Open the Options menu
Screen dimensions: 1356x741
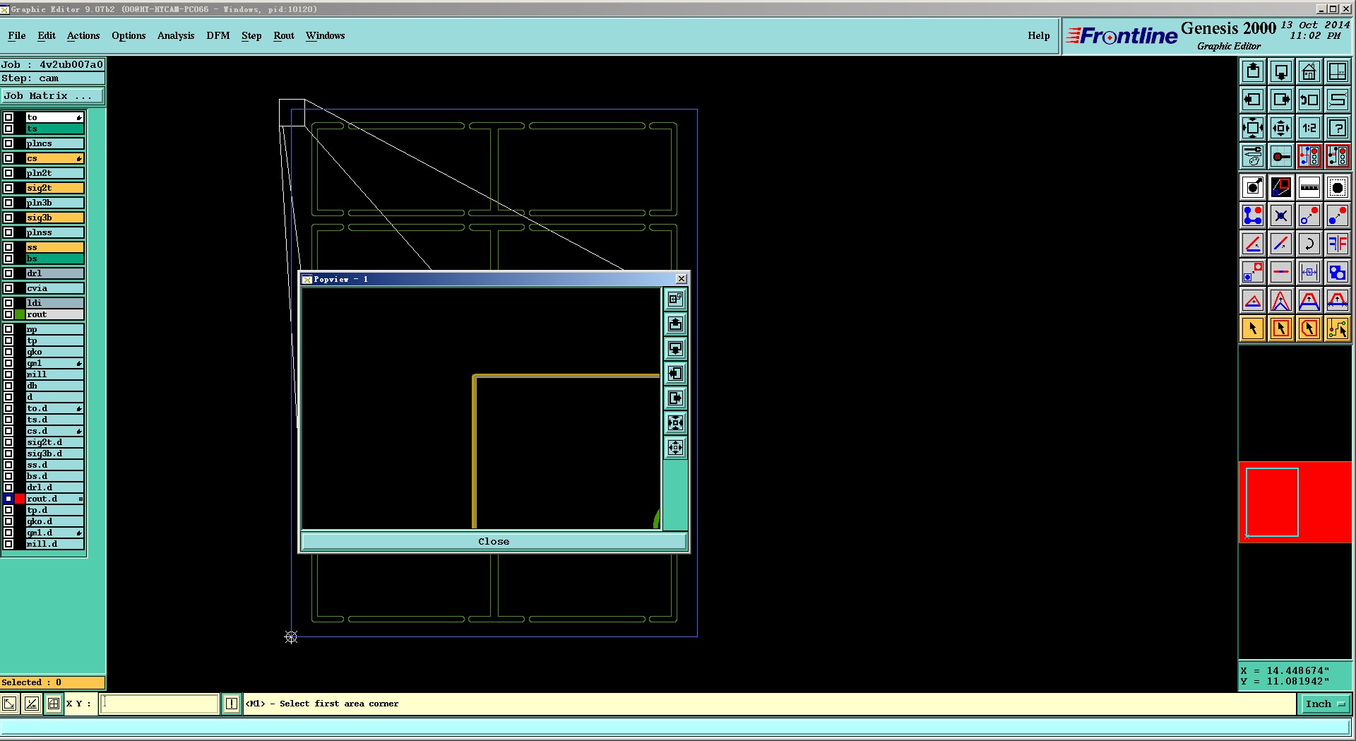coord(129,35)
